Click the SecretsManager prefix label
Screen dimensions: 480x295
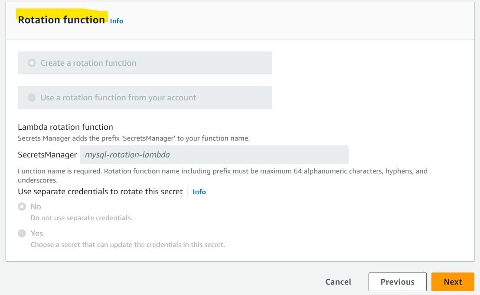(x=47, y=155)
